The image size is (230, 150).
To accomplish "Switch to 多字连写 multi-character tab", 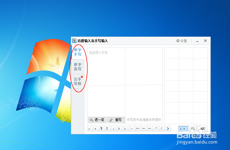I will [78, 67].
